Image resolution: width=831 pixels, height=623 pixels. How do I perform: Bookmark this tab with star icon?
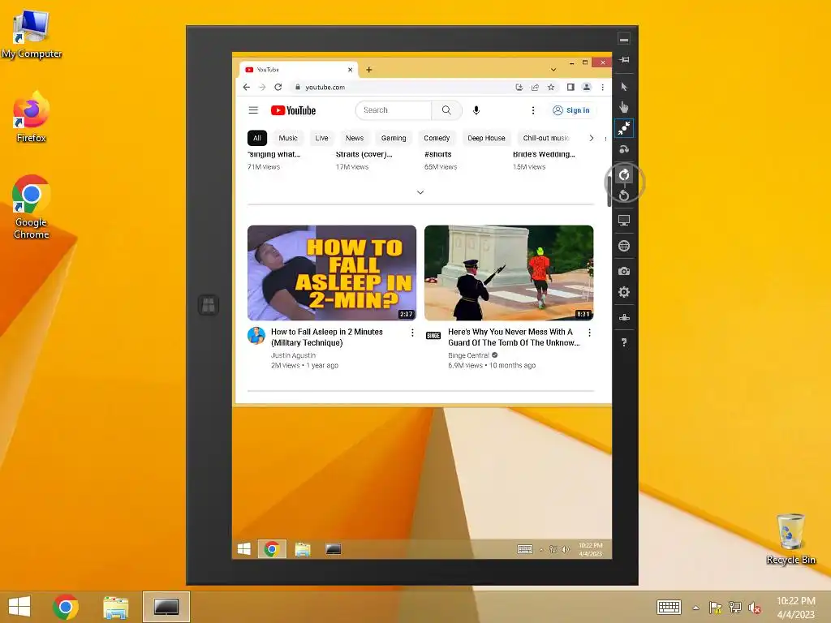(x=551, y=87)
